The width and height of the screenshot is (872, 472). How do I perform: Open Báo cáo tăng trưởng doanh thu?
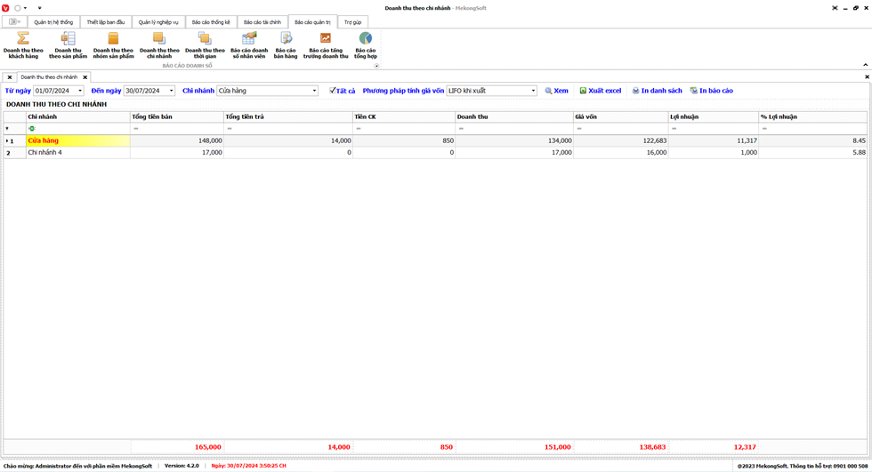[x=326, y=45]
